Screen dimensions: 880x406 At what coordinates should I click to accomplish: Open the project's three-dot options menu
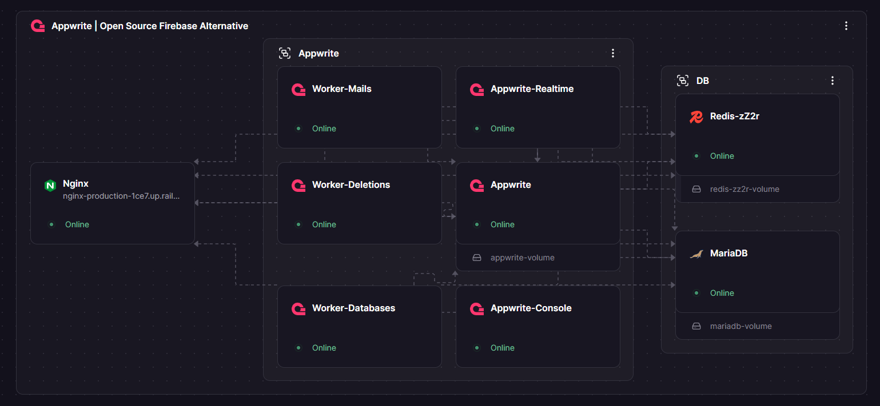coord(846,26)
